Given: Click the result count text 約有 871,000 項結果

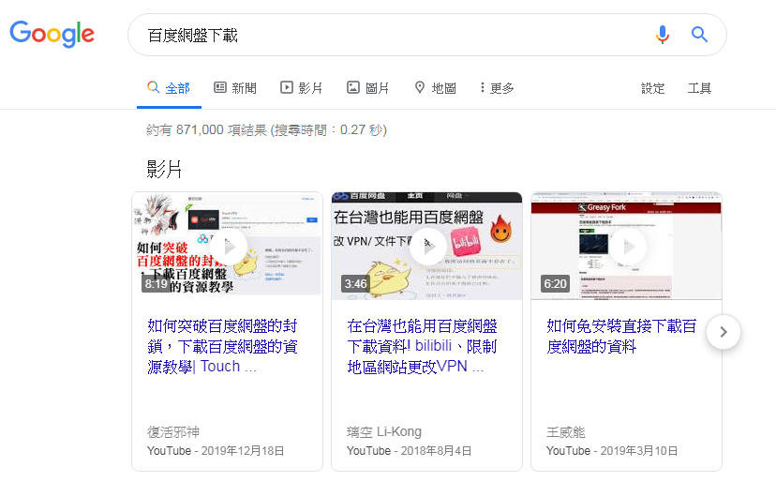Looking at the screenshot, I should (x=266, y=130).
